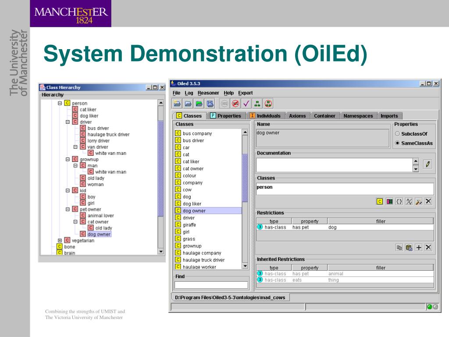
Task: Switch to the Axioms tab
Action: 297,116
